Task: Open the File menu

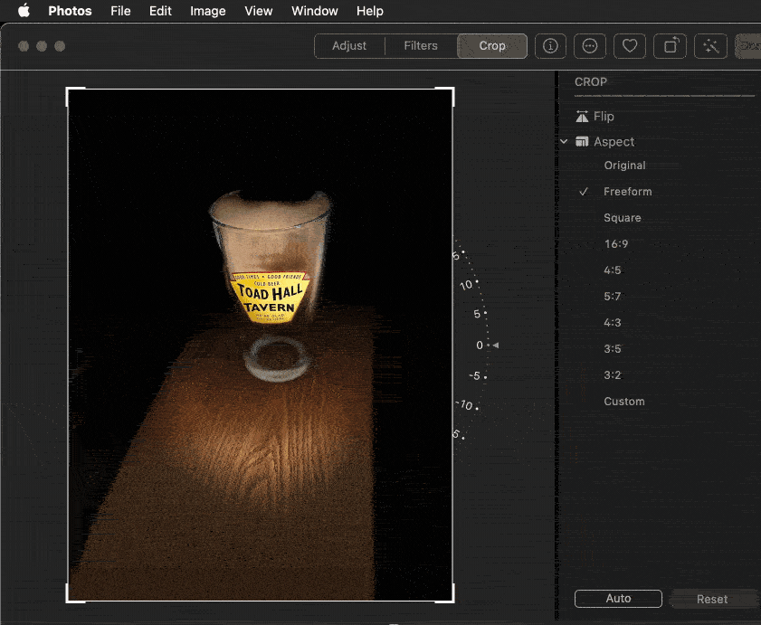Action: (x=120, y=11)
